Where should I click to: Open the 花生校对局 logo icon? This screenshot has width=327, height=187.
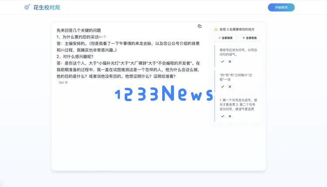tap(27, 7)
